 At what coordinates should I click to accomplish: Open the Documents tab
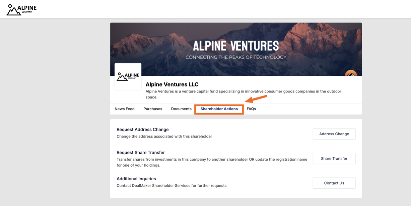click(x=181, y=109)
